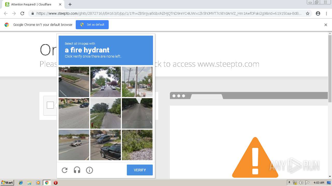
Task: Show hidden system tray icons
Action: click(289, 183)
